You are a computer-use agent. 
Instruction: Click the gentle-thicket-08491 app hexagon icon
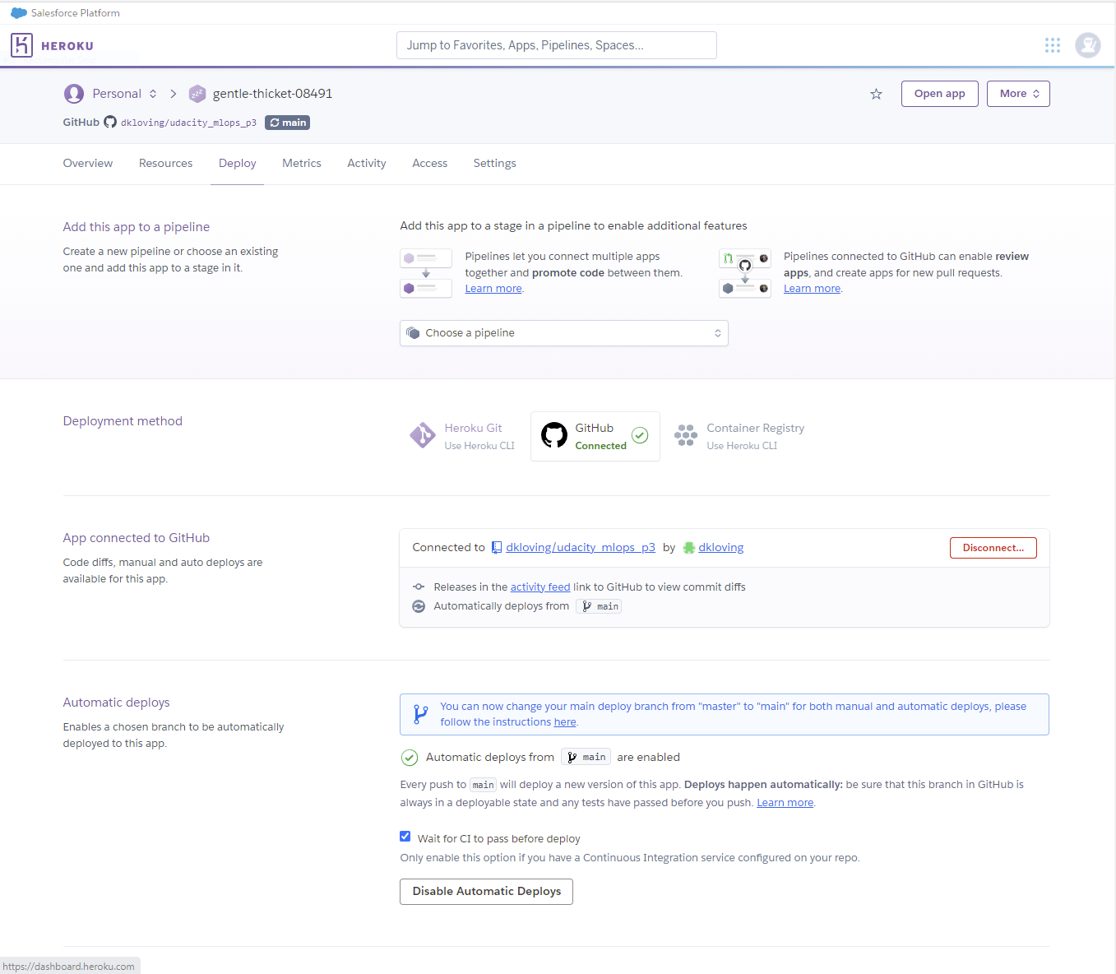[197, 94]
